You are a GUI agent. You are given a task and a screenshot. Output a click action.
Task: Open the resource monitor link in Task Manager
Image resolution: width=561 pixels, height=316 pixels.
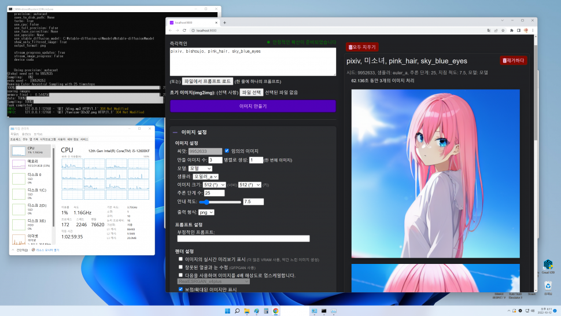(x=47, y=250)
